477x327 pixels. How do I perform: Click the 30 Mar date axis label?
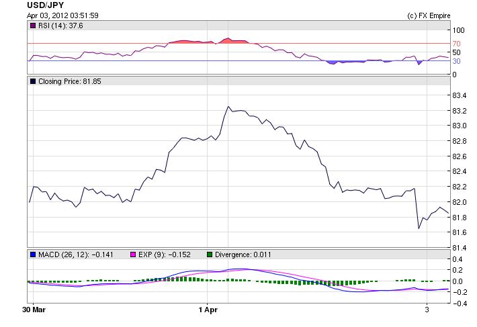(x=34, y=310)
